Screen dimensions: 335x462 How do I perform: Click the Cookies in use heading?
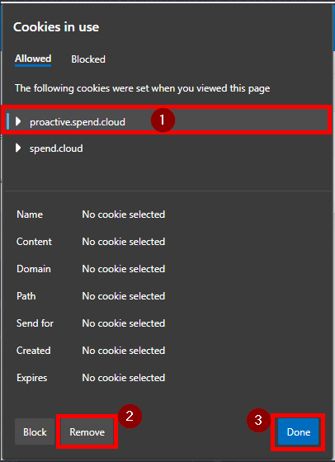56,27
